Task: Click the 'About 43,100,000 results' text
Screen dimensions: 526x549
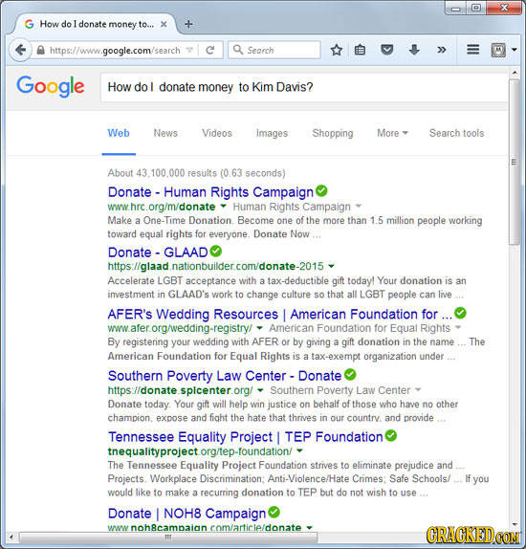Action: (x=196, y=173)
